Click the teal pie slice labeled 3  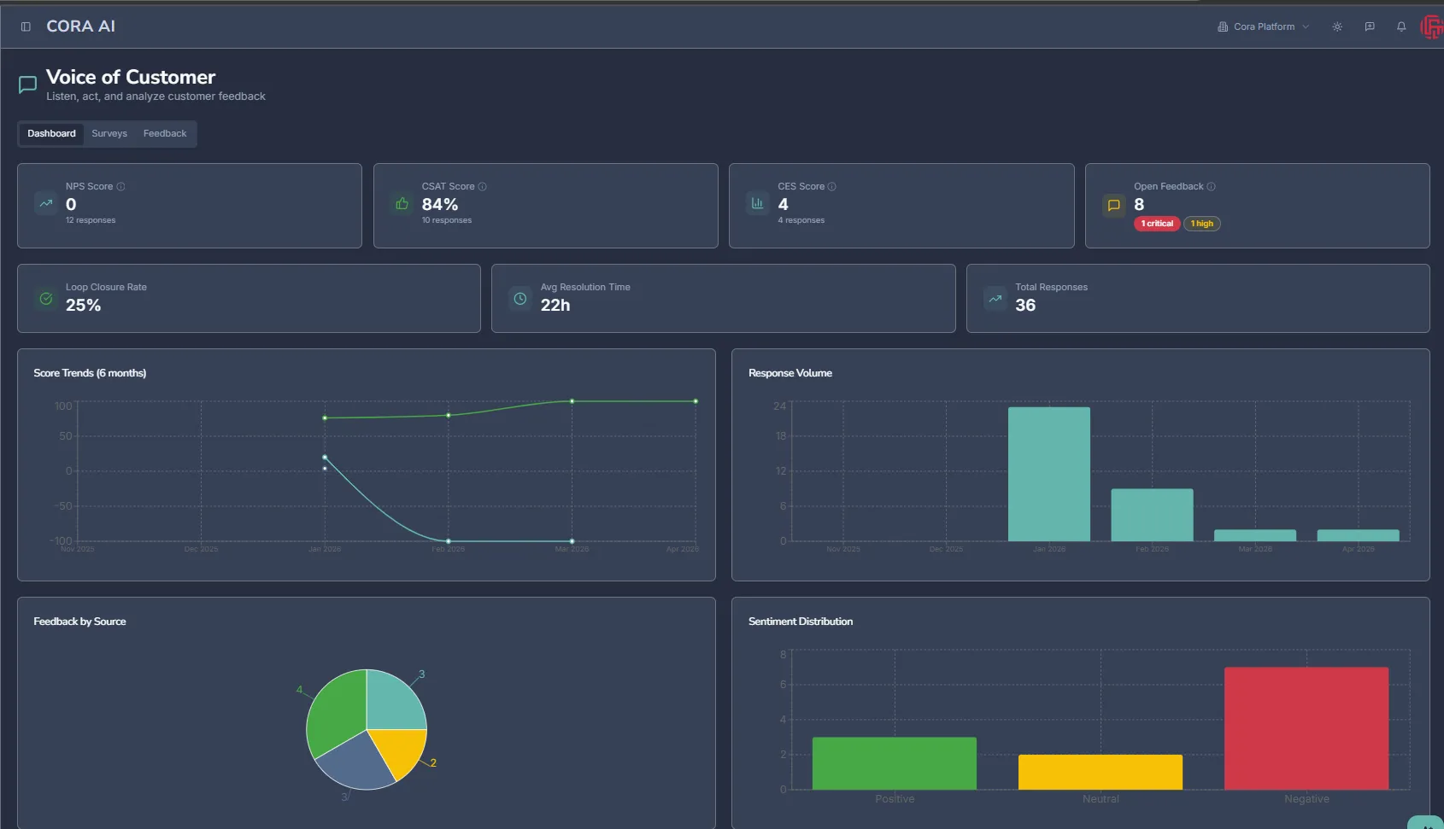[395, 702]
